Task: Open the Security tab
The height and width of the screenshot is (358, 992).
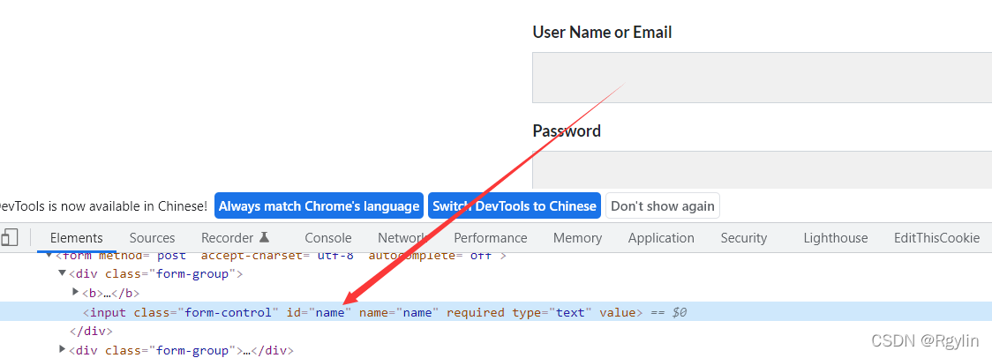Action: pyautogui.click(x=744, y=238)
